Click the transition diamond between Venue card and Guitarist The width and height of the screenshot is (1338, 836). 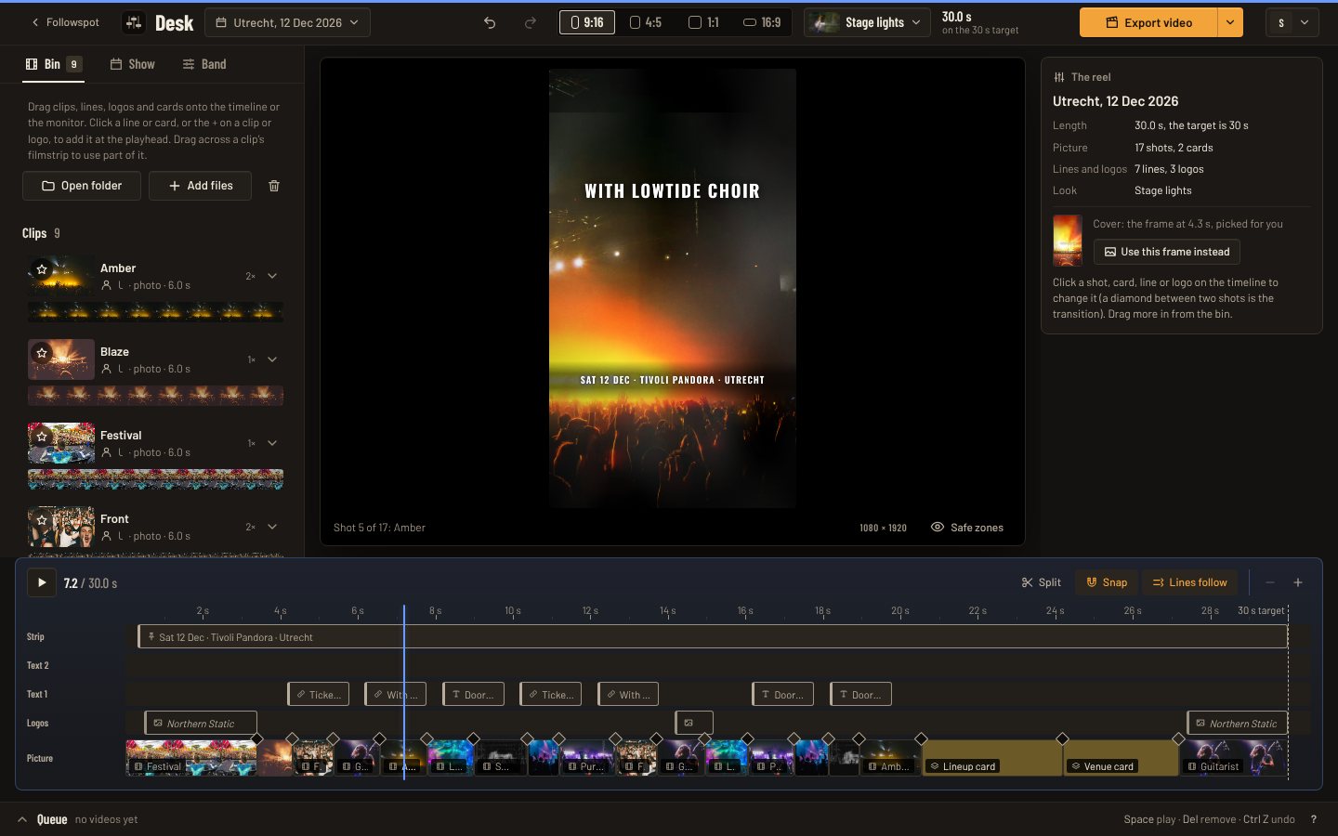(x=1178, y=739)
